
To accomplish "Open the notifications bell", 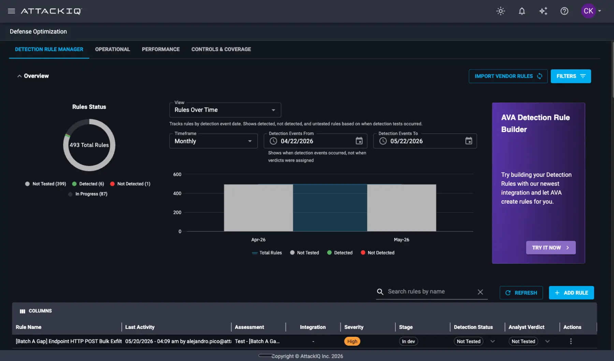I will [522, 11].
